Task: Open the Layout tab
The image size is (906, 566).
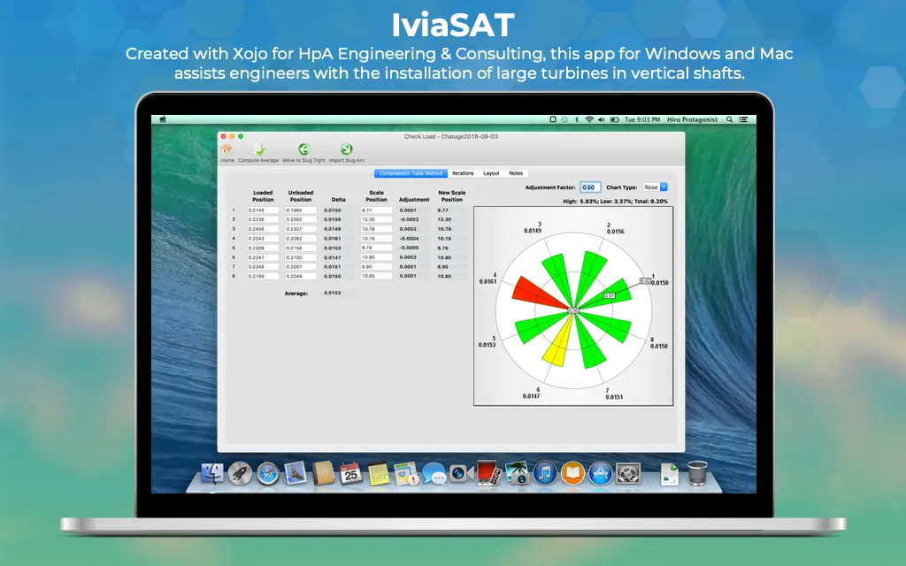Action: click(491, 173)
